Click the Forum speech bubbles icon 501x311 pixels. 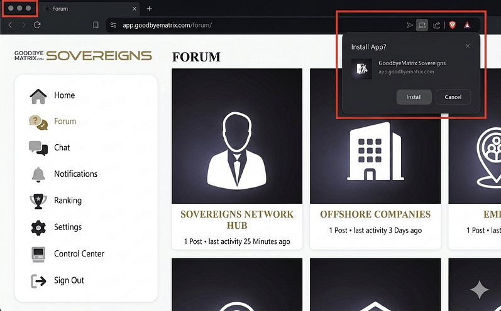coord(38,123)
